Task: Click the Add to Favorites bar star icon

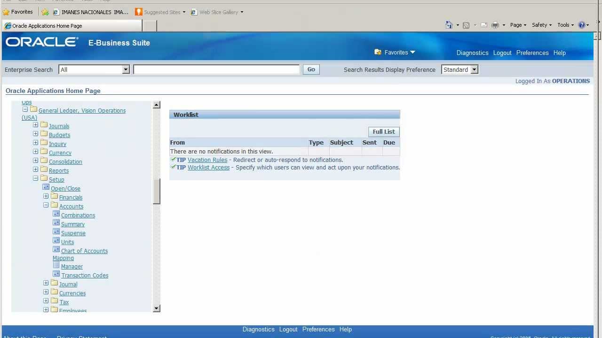Action: point(45,12)
